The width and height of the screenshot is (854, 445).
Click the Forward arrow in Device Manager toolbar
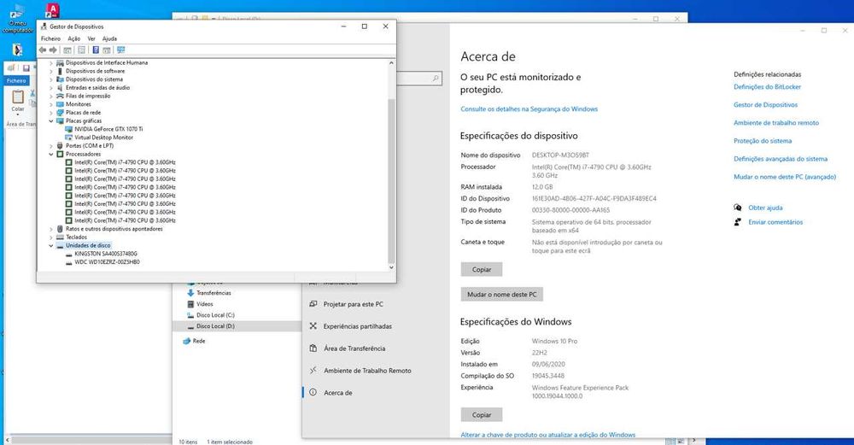tap(53, 50)
